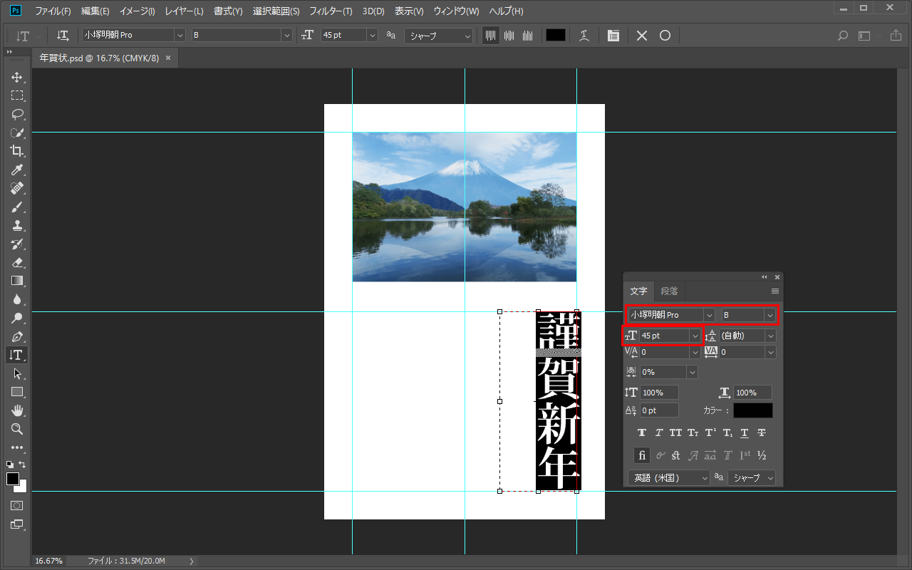
Task: Open font style dropdown in options bar
Action: (287, 35)
